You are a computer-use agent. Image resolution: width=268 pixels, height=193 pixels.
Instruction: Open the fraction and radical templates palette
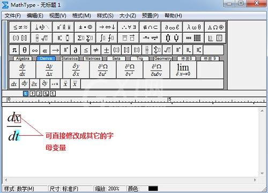click(42, 38)
